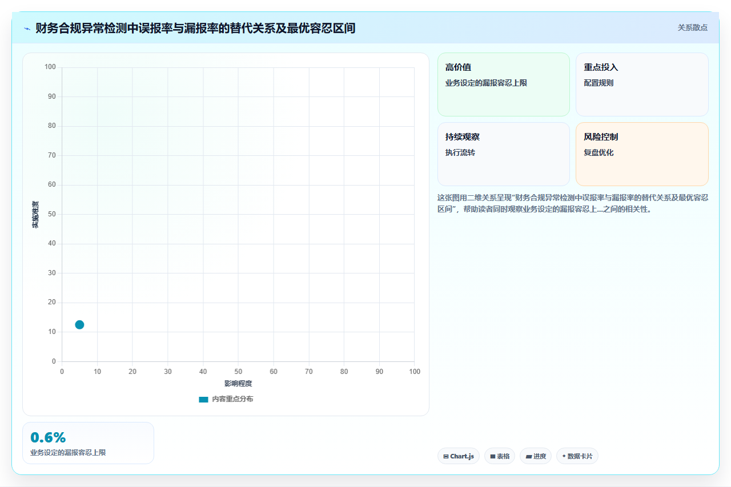This screenshot has height=487, width=731.
Task: Select the scatter data point on chart
Action: [79, 325]
